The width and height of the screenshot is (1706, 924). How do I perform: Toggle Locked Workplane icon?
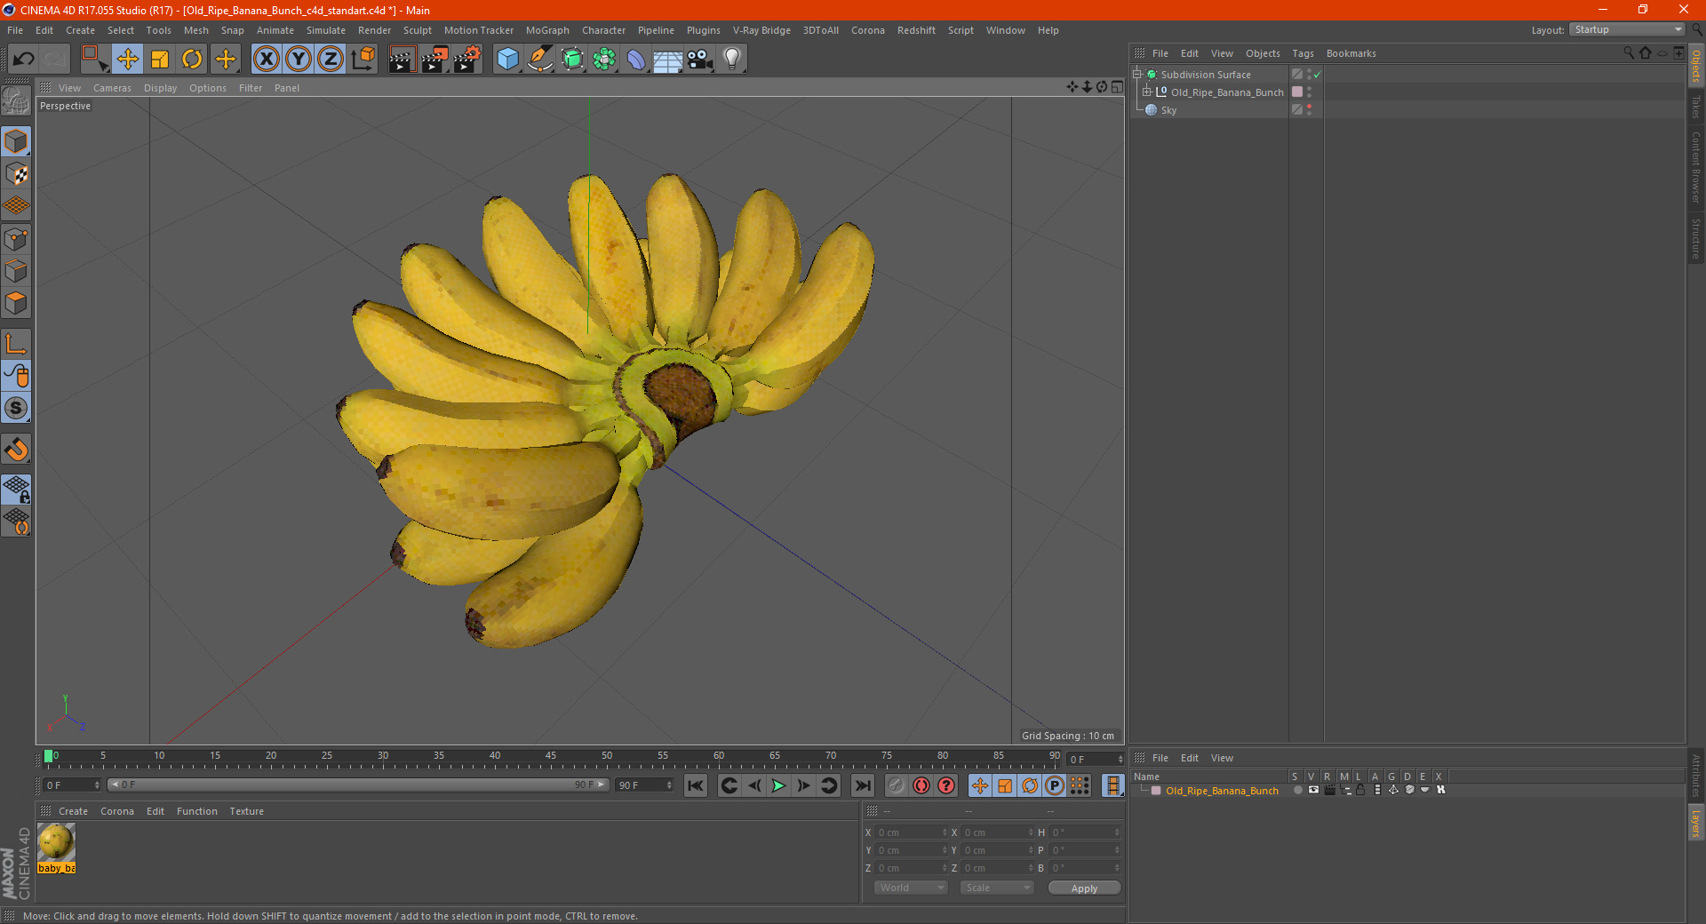[x=16, y=490]
